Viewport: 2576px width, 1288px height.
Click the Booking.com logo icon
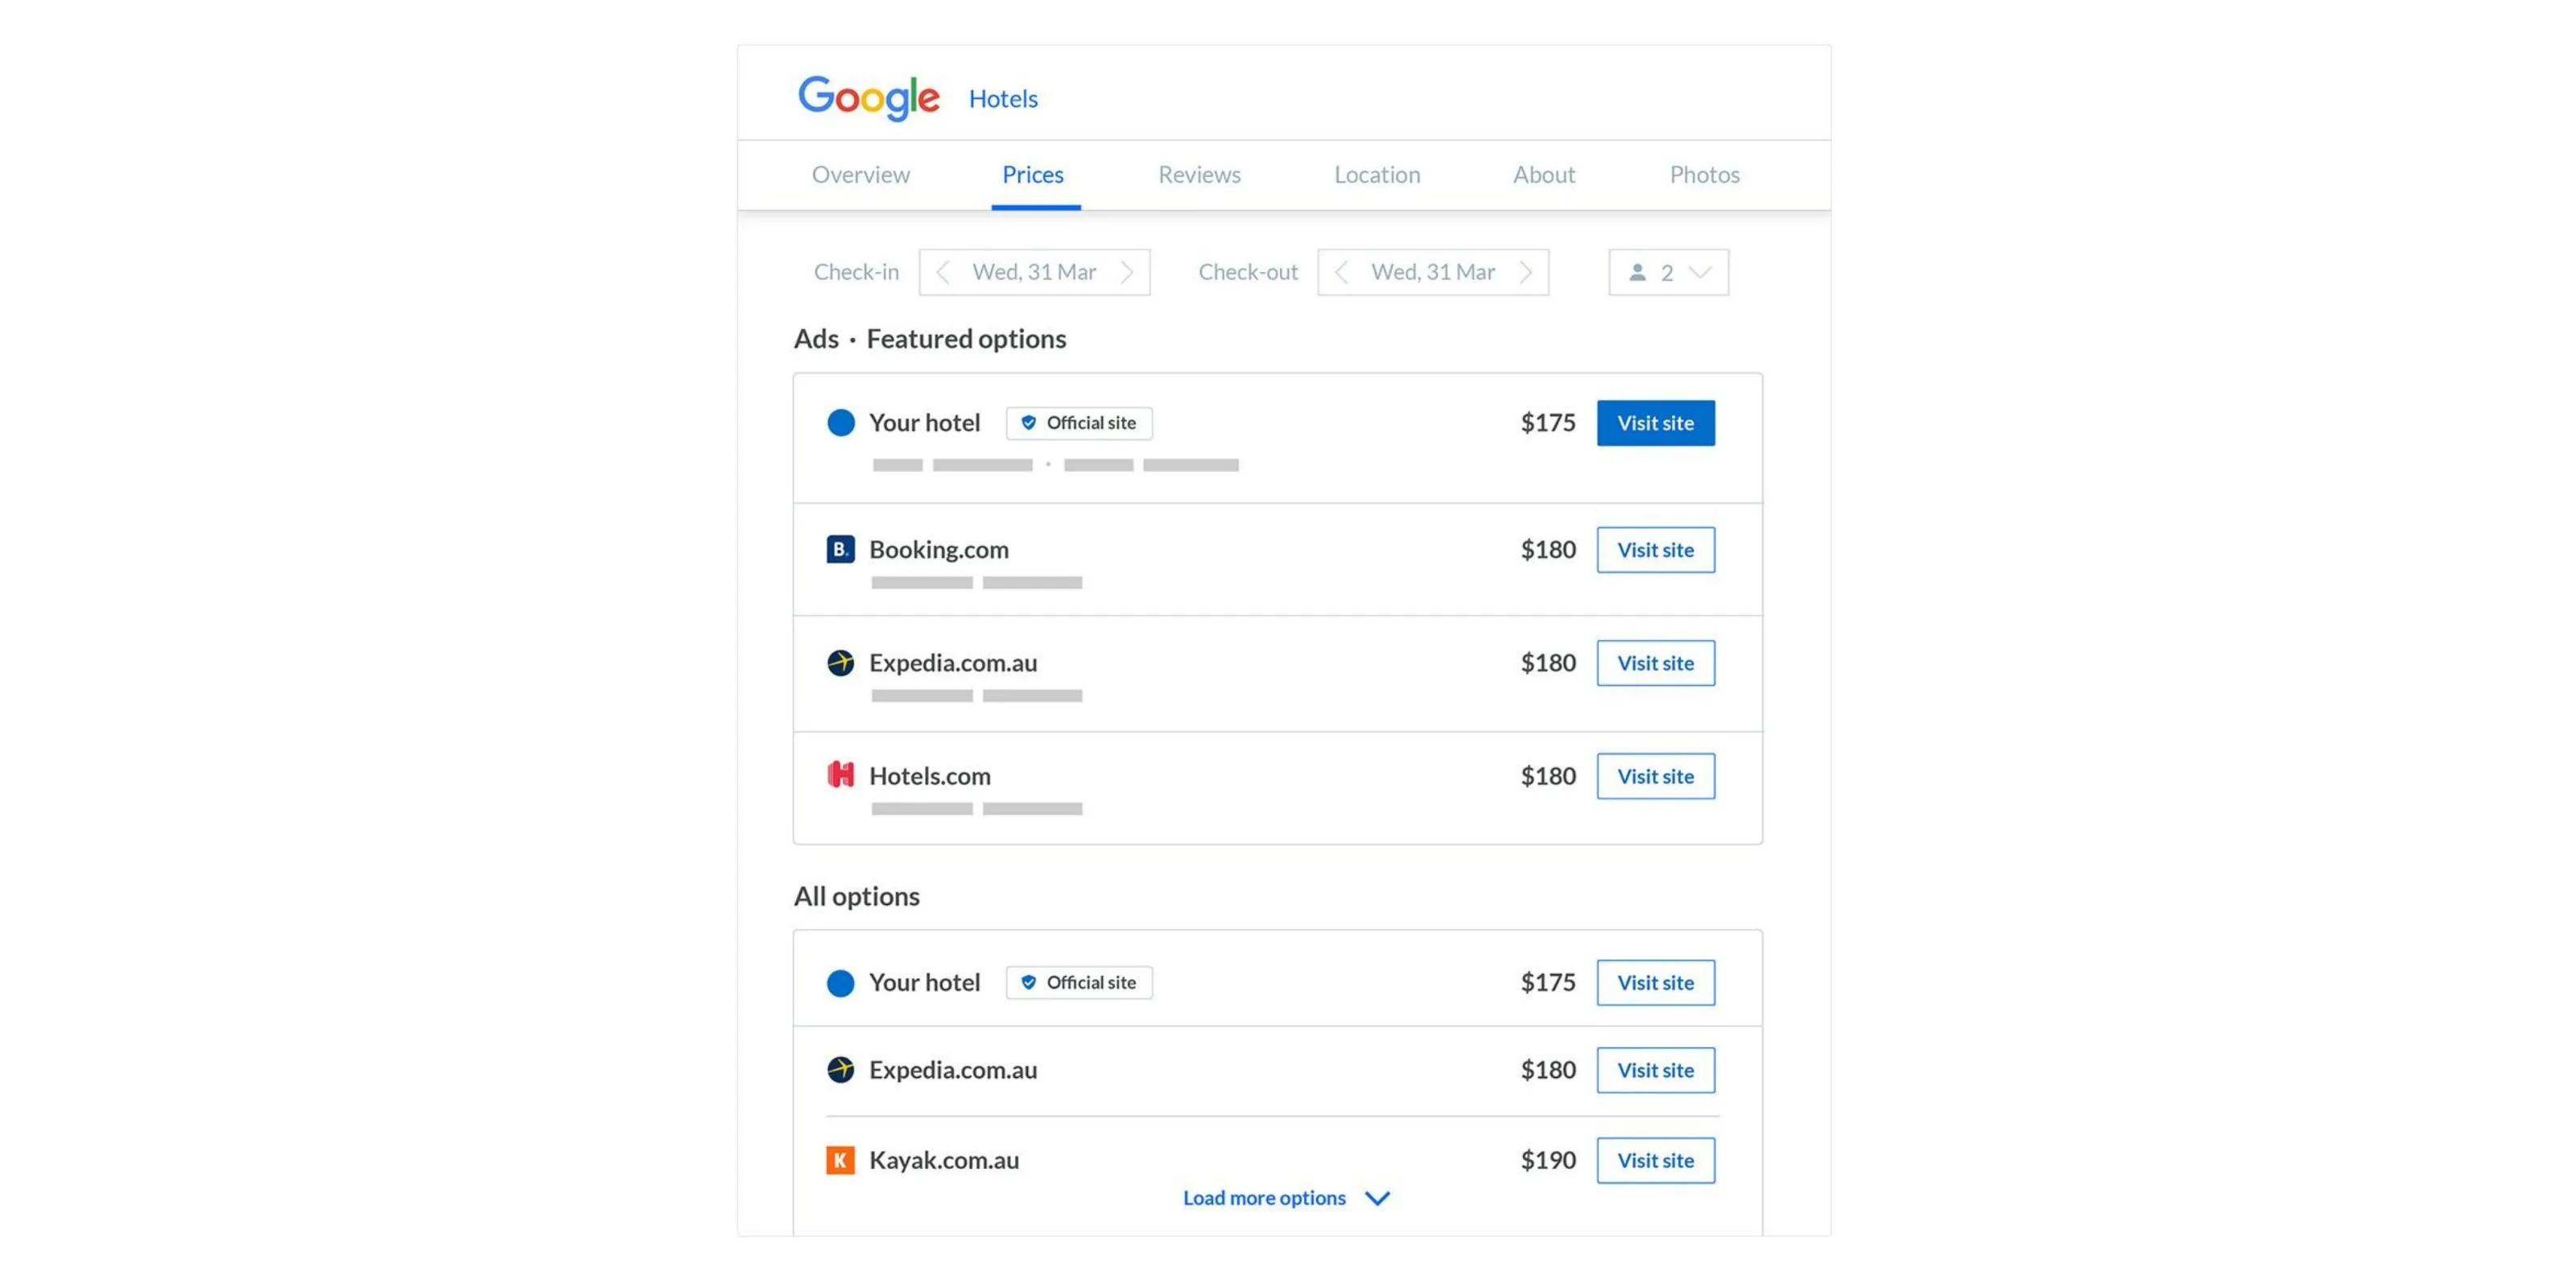coord(841,549)
